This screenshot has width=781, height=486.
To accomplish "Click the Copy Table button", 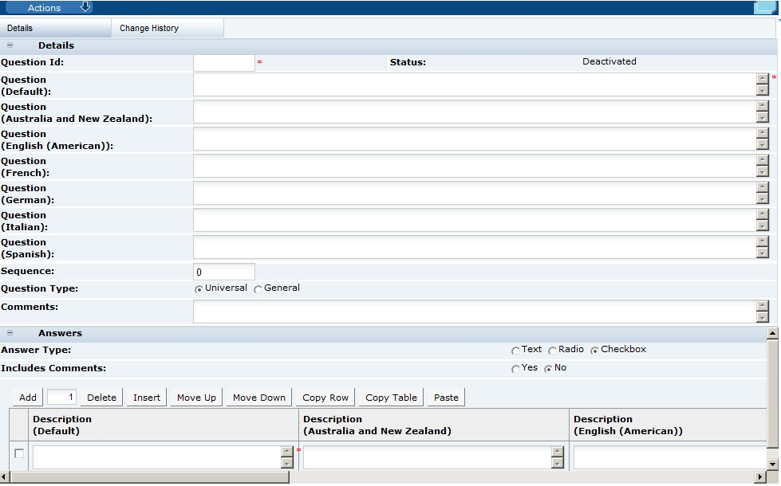I will 390,397.
